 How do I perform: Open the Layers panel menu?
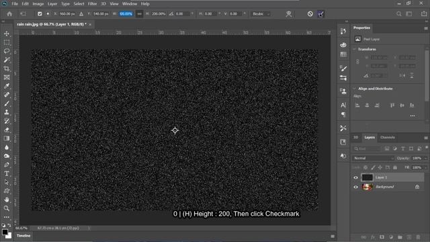426,138
